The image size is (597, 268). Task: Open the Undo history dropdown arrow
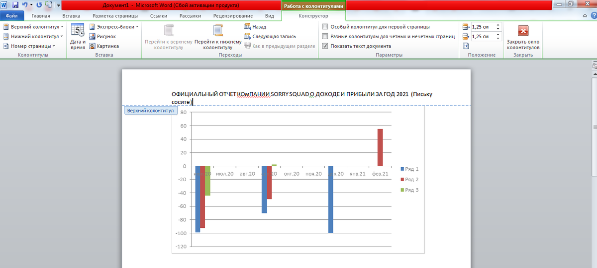point(31,5)
